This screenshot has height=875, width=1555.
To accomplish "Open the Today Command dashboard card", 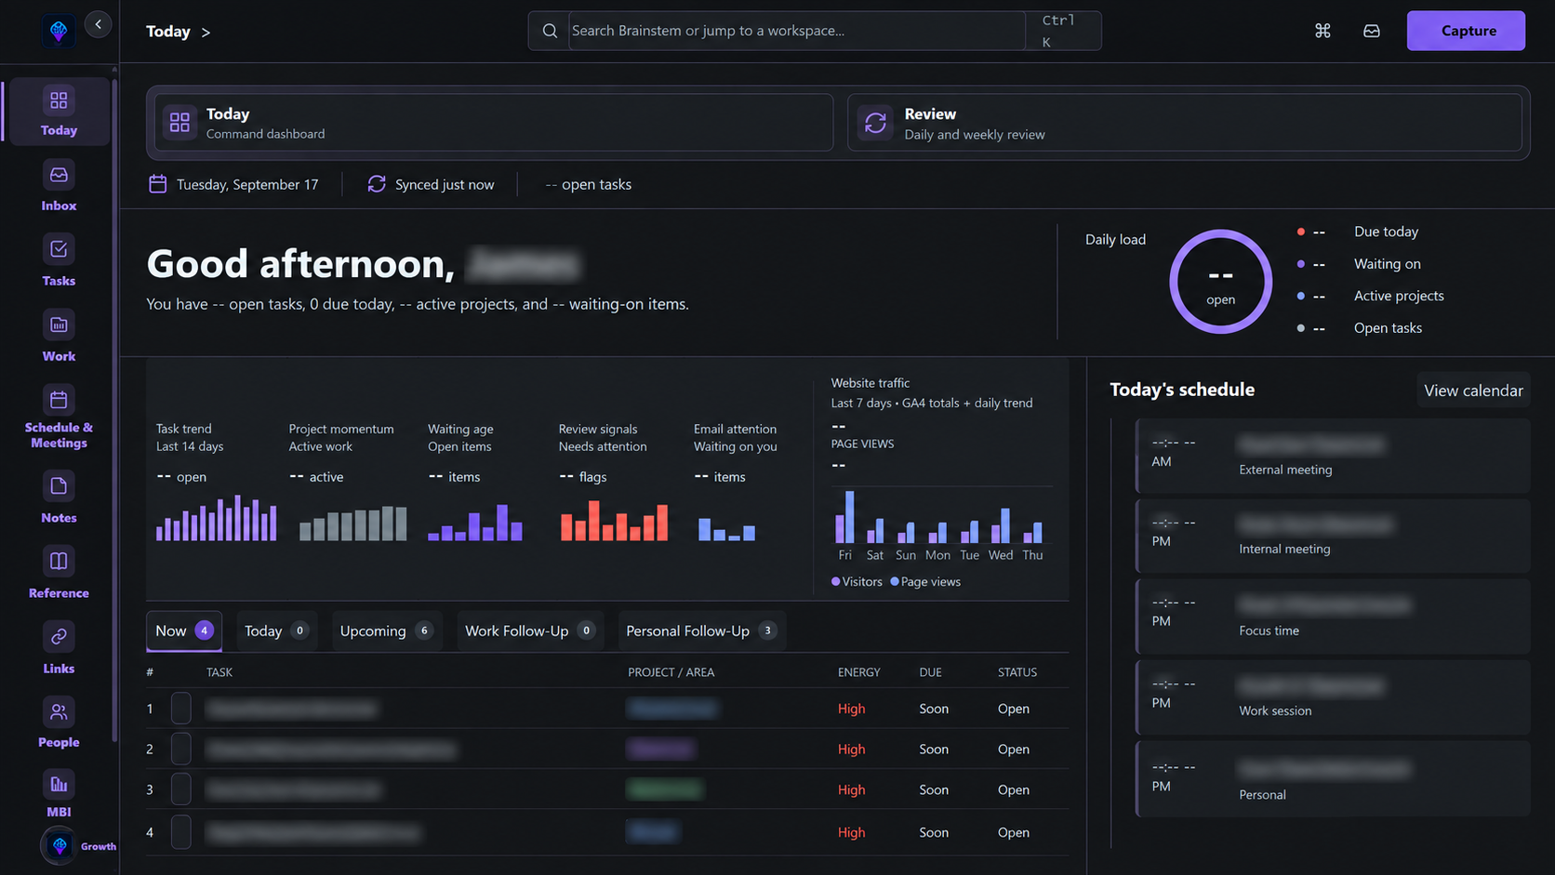I will tap(493, 123).
